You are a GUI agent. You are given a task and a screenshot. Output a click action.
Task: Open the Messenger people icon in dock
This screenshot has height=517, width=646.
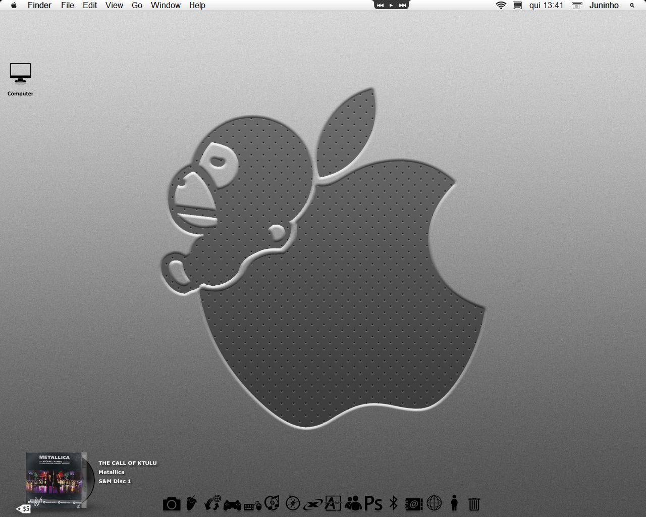353,503
